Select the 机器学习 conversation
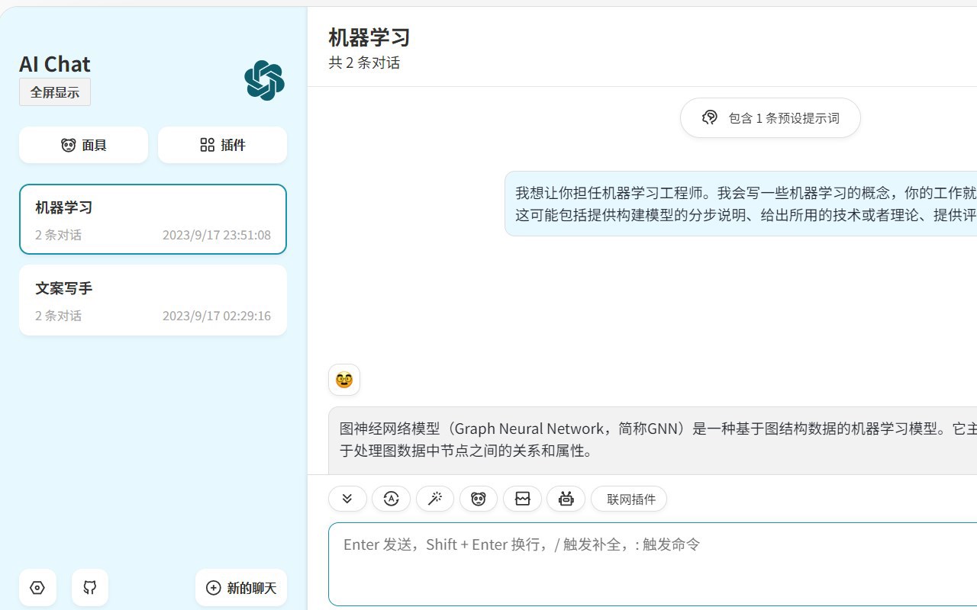 (x=153, y=219)
